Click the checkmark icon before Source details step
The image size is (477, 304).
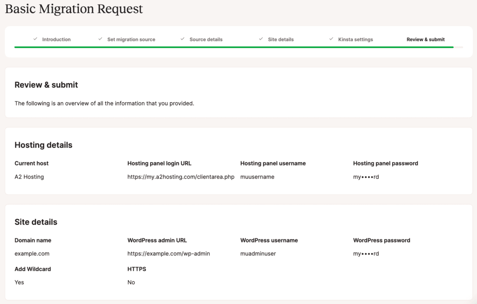pos(183,39)
